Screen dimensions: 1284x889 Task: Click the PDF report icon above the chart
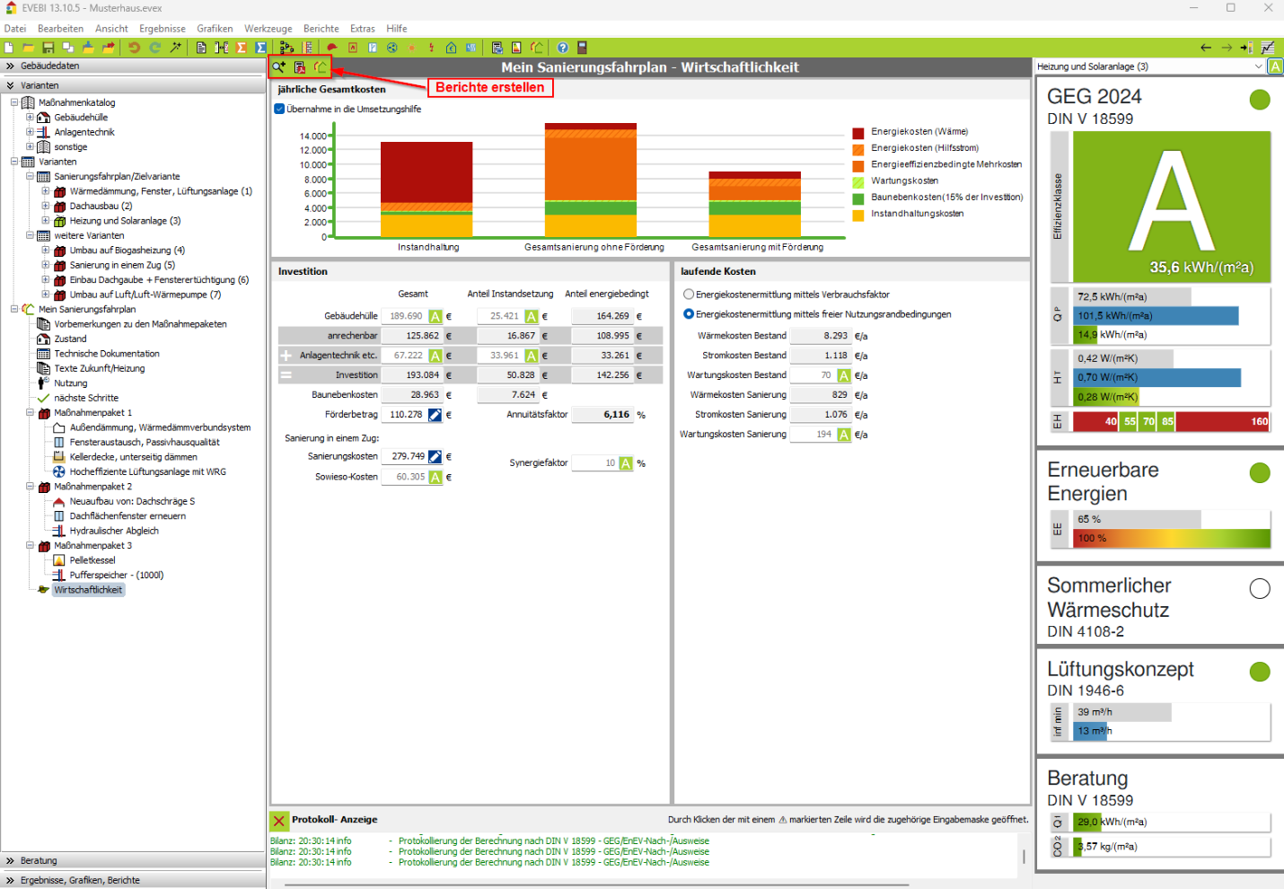(300, 67)
